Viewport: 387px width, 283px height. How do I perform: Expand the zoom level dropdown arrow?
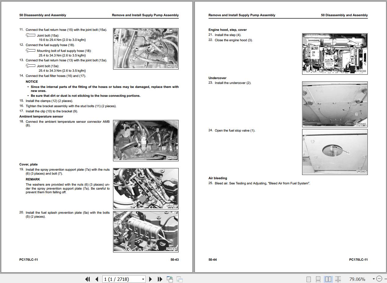point(373,279)
